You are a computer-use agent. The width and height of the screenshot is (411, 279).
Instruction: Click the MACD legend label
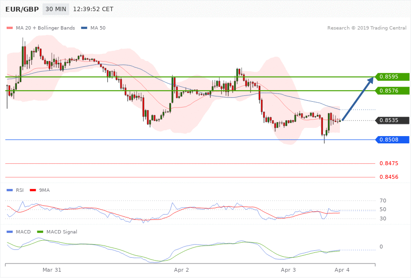tap(23, 232)
